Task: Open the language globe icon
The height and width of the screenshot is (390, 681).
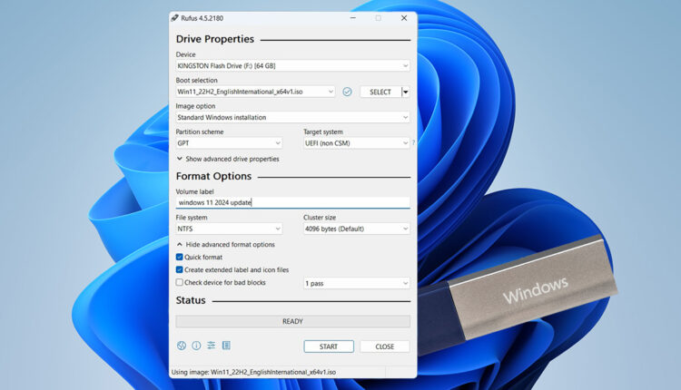Action: coord(181,346)
